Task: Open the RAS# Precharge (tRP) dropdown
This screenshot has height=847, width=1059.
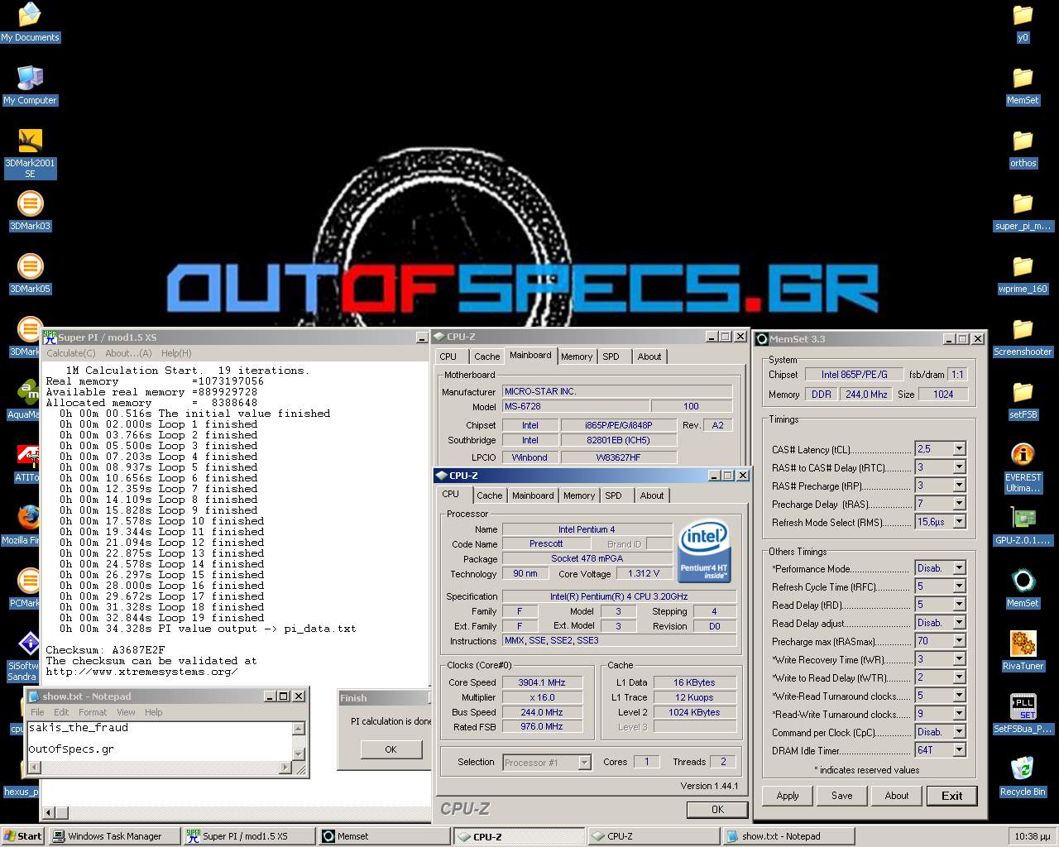Action: coord(959,486)
